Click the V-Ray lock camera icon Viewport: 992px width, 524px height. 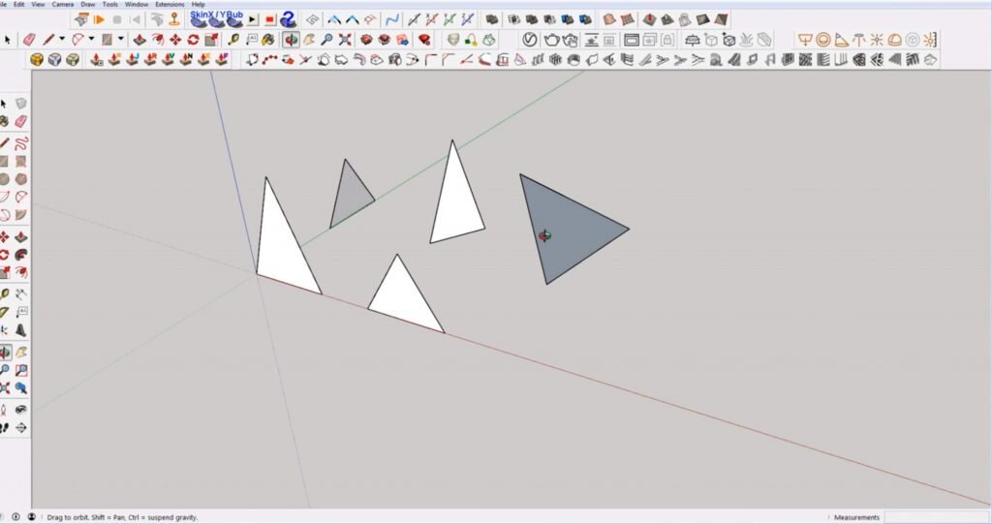667,40
